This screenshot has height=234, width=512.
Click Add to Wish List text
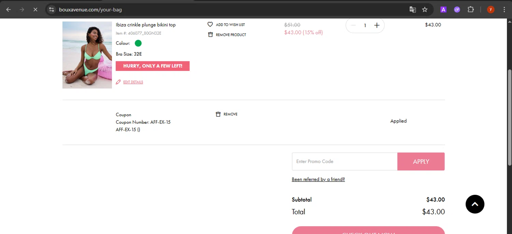[230, 25]
